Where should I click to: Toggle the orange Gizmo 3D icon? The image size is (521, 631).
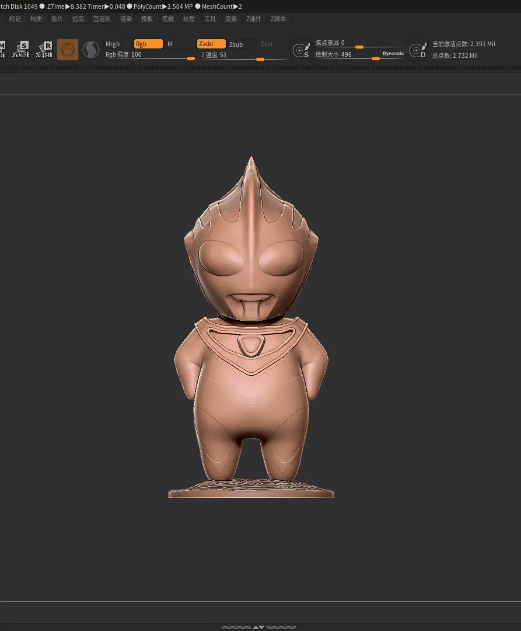coord(68,50)
